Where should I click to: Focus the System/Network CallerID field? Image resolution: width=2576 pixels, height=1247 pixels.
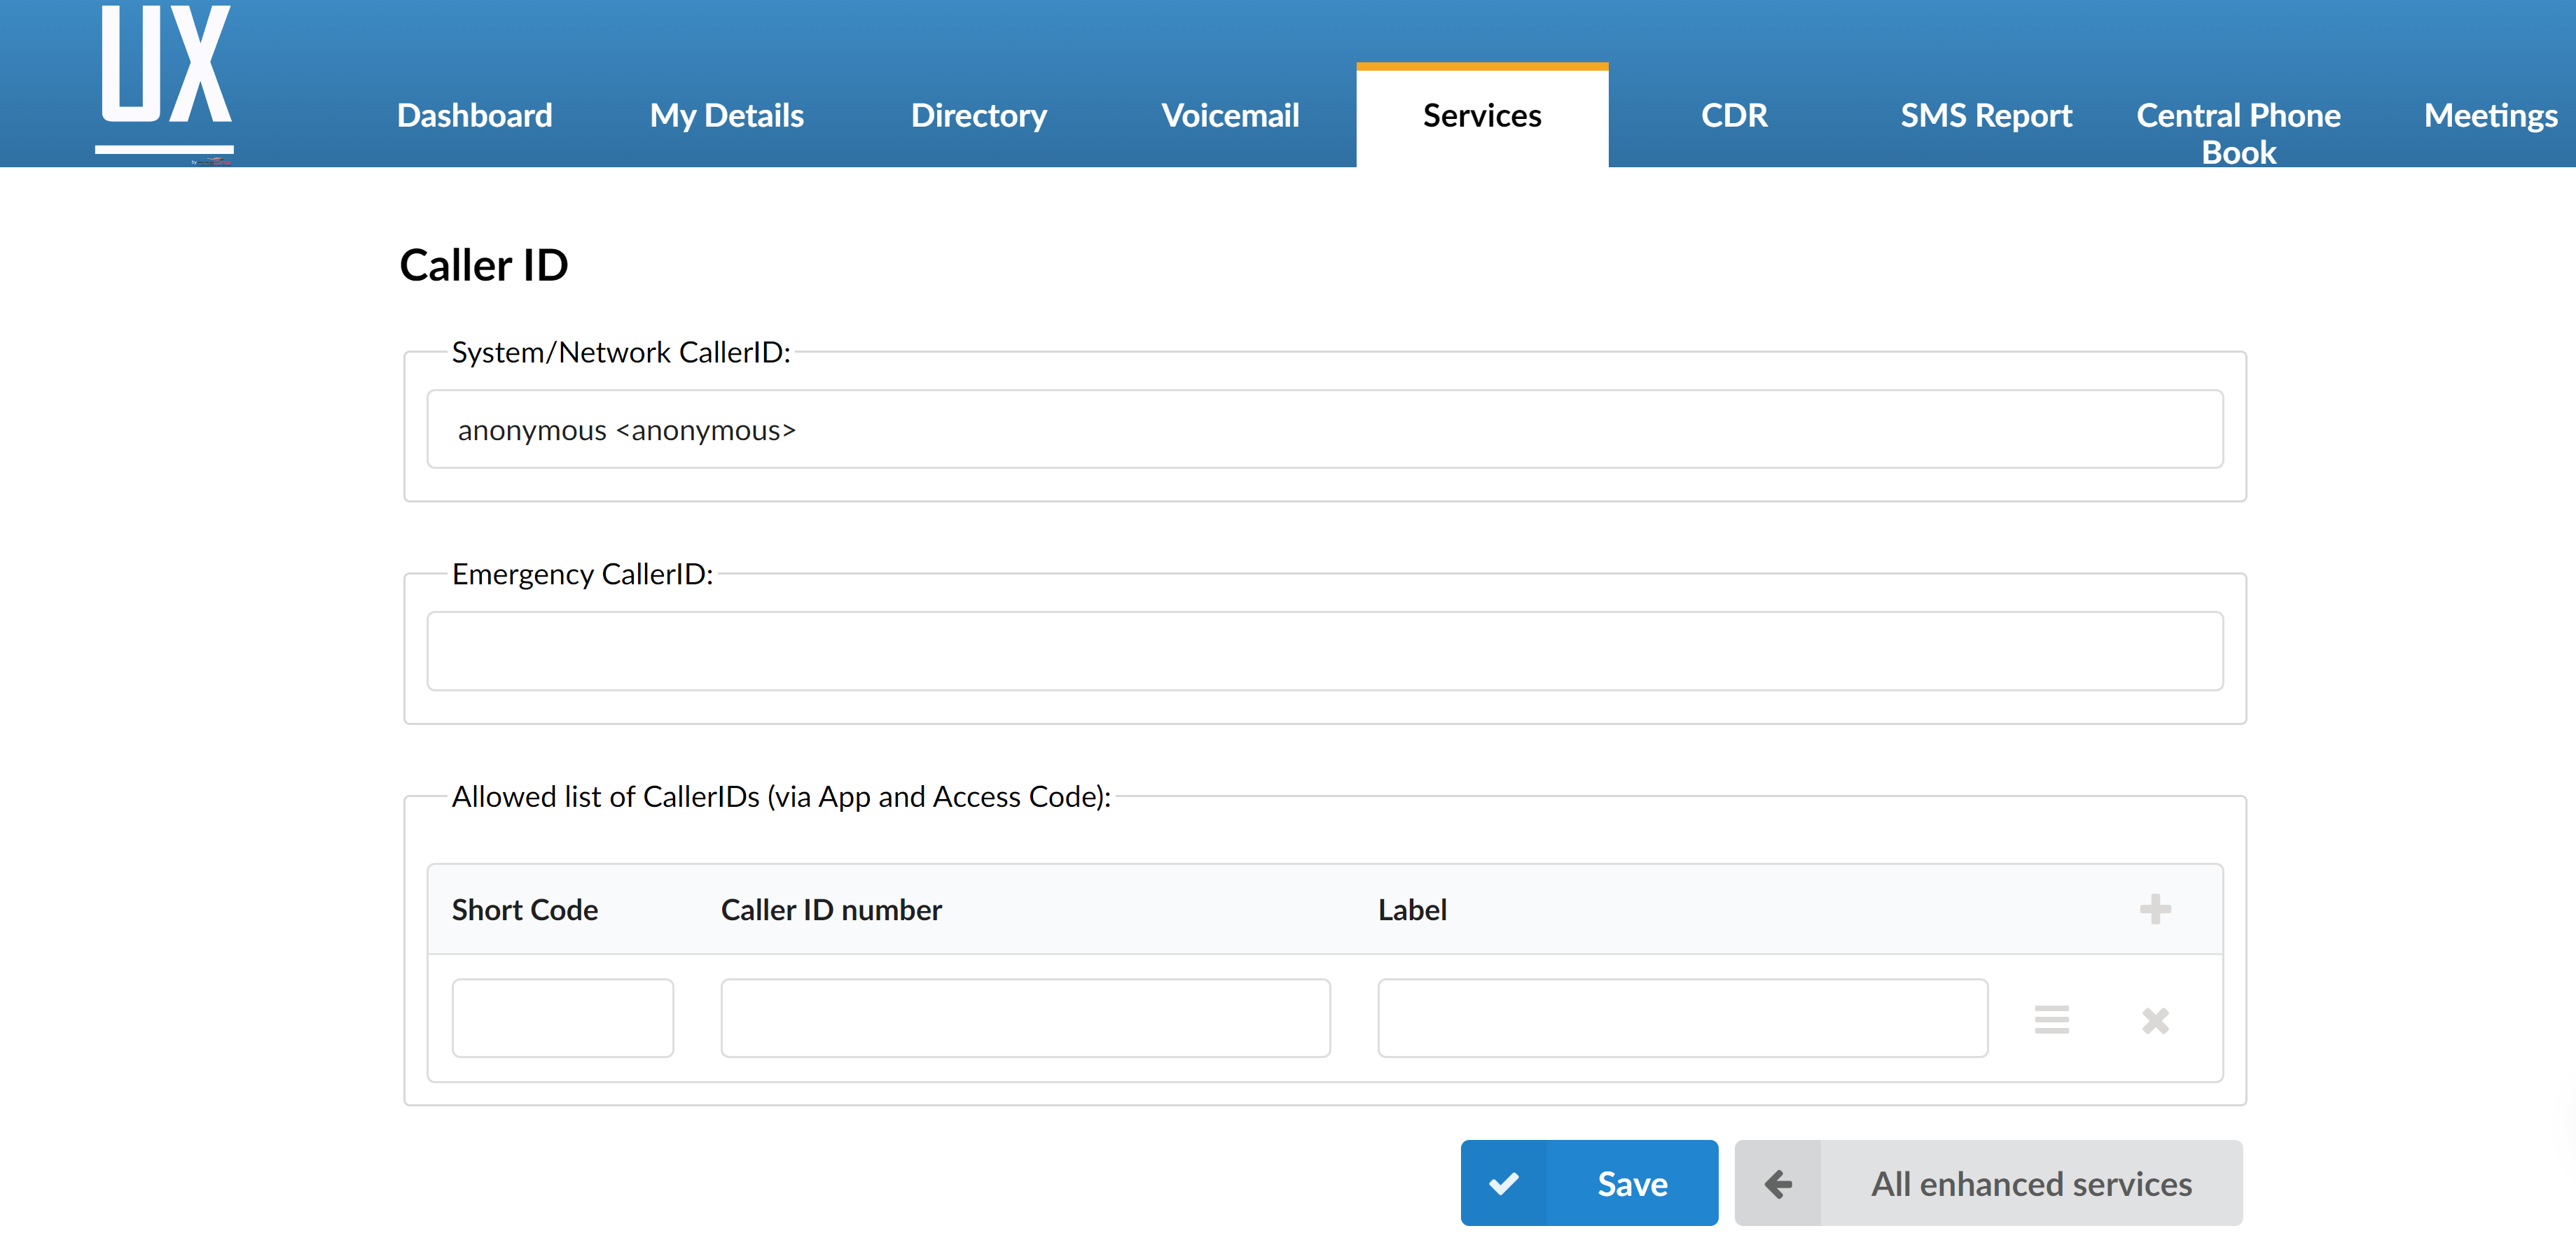coord(1325,430)
